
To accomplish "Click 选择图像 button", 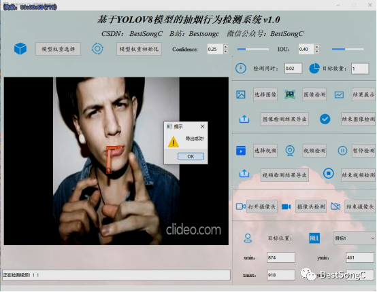I will click(x=265, y=94).
